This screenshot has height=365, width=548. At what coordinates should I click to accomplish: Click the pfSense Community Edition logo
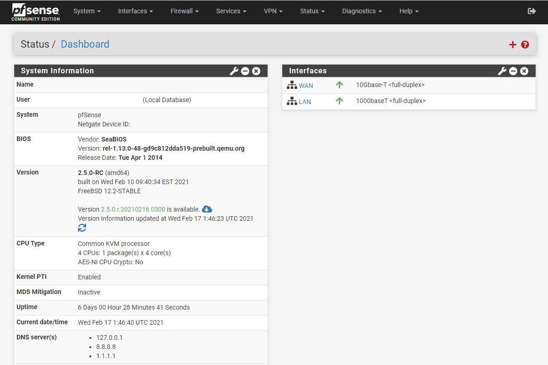pos(35,12)
